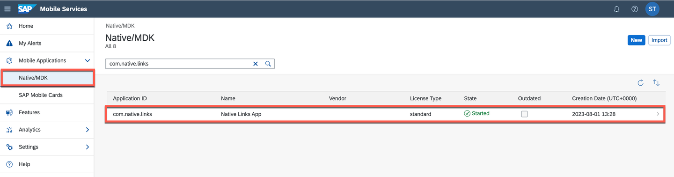Open row details chevron for com.native.links

coord(658,114)
